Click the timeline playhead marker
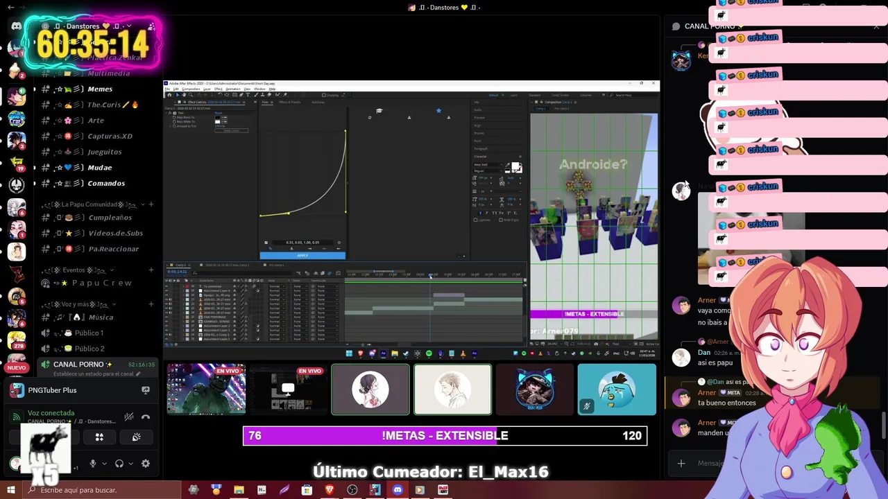 pyautogui.click(x=430, y=274)
